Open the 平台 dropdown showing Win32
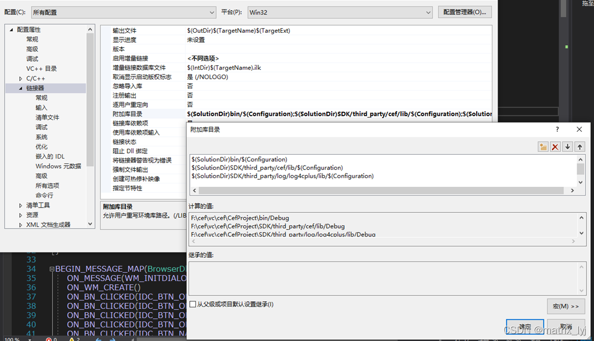This screenshot has width=594, height=341. pos(340,12)
